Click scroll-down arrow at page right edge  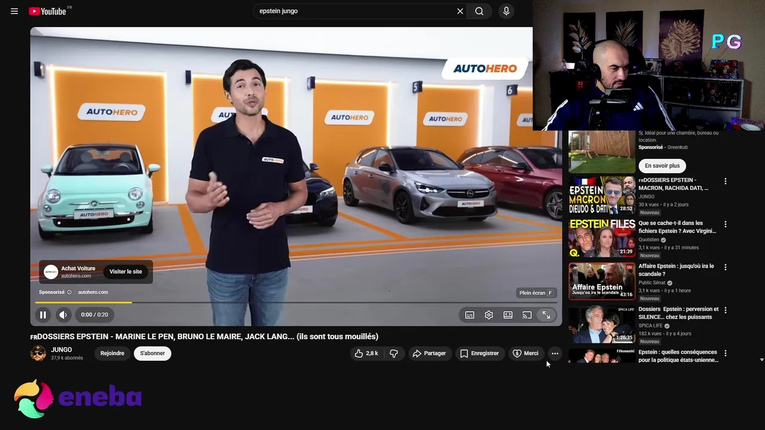[x=761, y=360]
